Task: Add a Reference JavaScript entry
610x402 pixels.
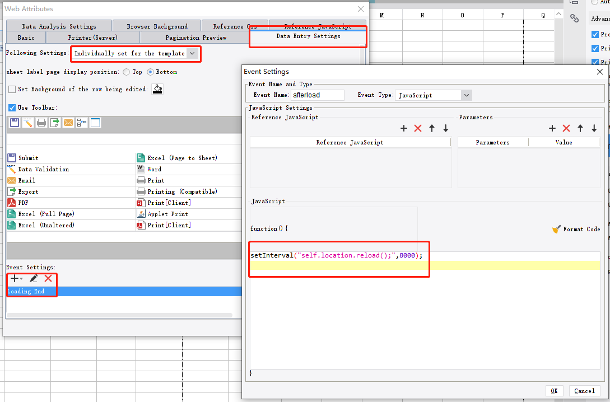Action: coord(404,128)
